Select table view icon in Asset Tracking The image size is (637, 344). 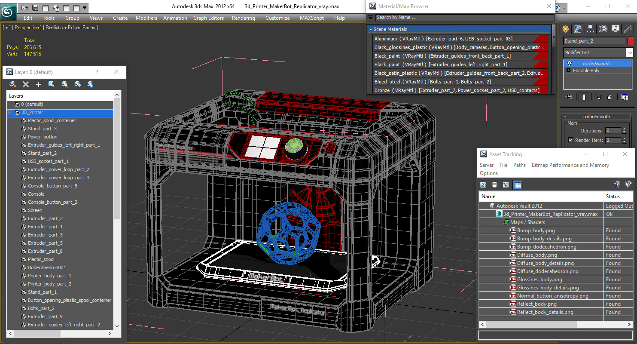[518, 185]
